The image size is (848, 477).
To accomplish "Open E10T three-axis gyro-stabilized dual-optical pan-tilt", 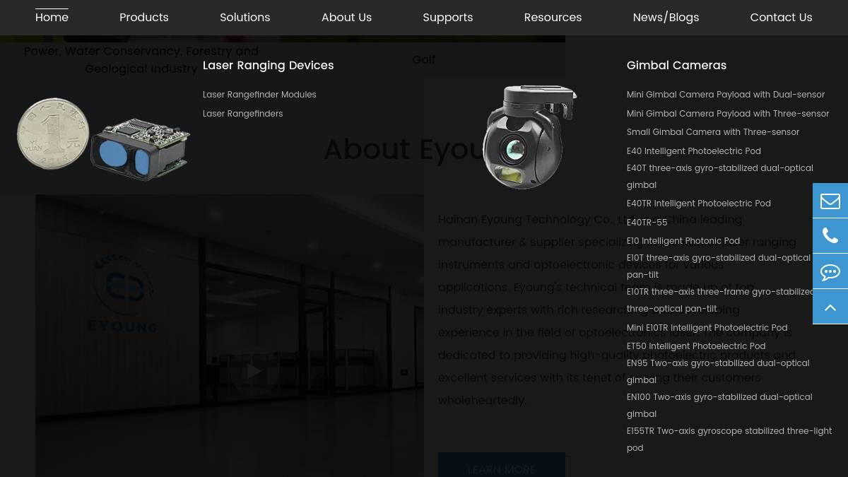I will [x=719, y=266].
